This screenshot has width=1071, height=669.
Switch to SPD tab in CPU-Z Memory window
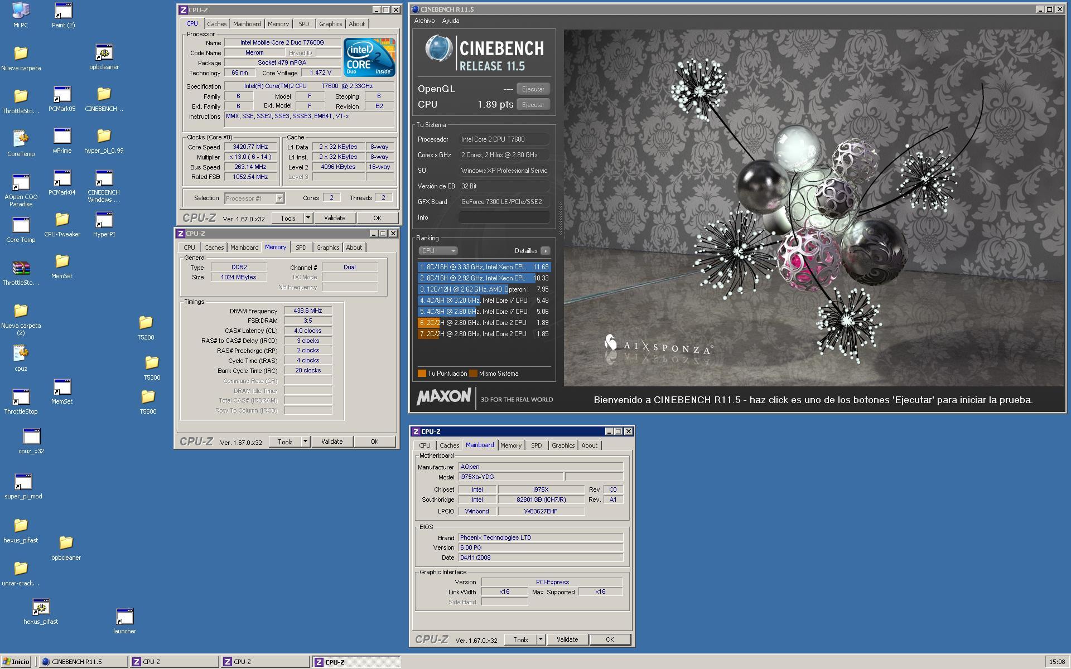click(x=301, y=248)
